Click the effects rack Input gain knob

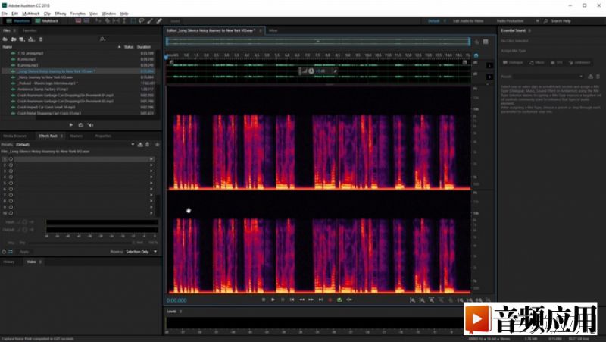pyautogui.click(x=25, y=222)
